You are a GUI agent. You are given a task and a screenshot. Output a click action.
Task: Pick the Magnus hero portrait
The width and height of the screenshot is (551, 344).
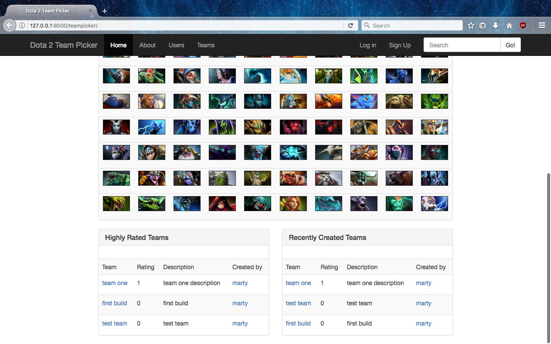click(116, 76)
